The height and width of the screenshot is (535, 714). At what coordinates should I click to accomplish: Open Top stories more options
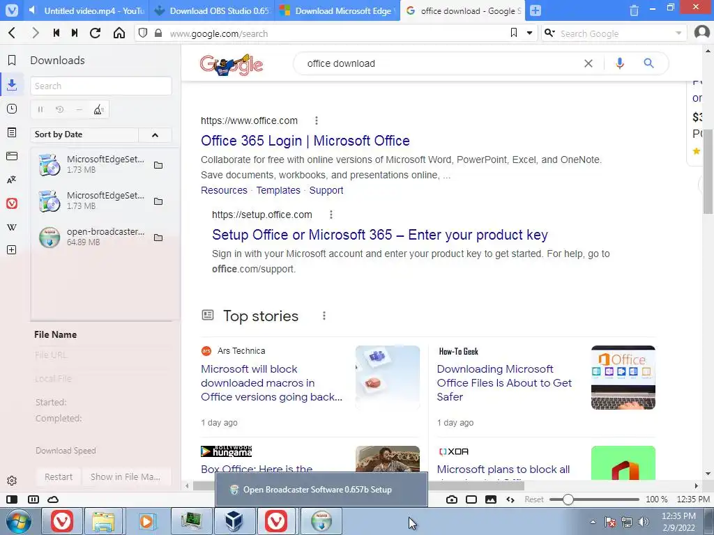pyautogui.click(x=324, y=316)
